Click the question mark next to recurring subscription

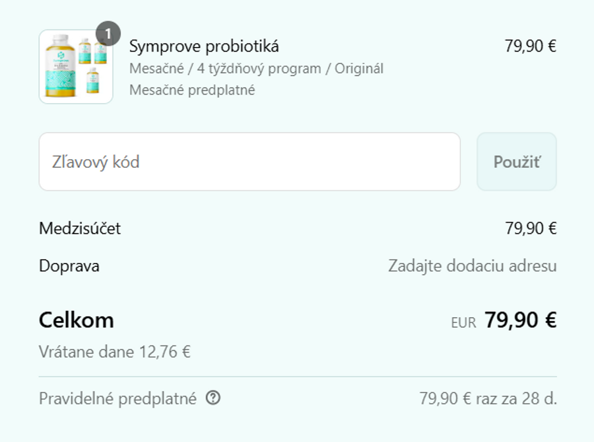click(213, 398)
